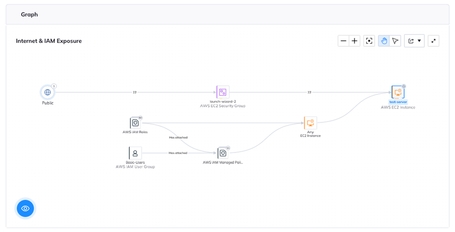455x232 pixels.
Task: Fit graph to screen with center icon
Action: click(x=369, y=41)
